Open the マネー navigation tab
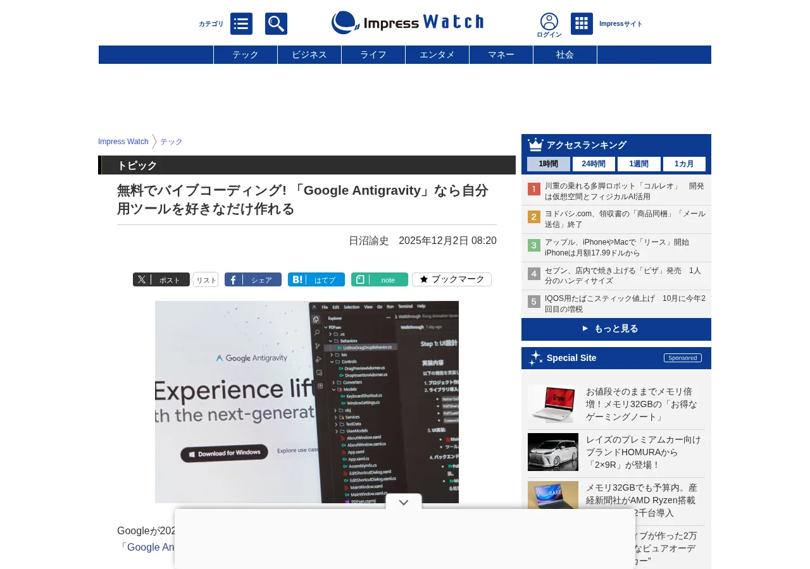This screenshot has width=810, height=569. (x=501, y=54)
